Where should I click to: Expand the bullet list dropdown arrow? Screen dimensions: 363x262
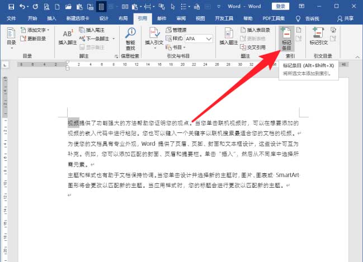[189, 7]
